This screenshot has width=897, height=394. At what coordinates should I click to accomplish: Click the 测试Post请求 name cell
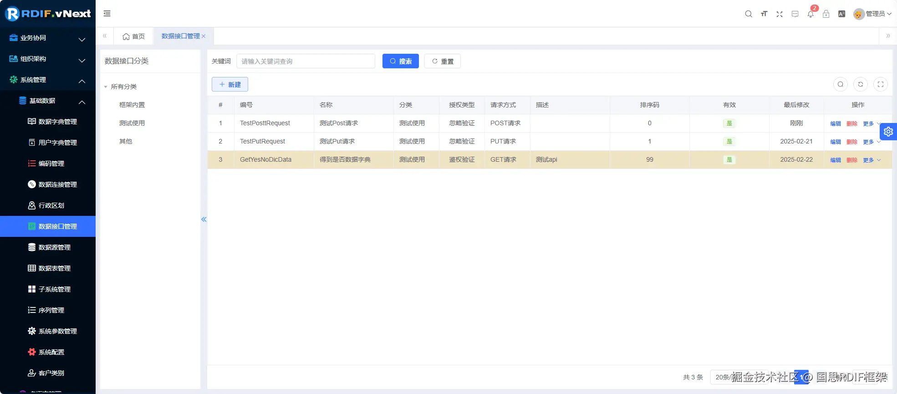[x=354, y=123]
